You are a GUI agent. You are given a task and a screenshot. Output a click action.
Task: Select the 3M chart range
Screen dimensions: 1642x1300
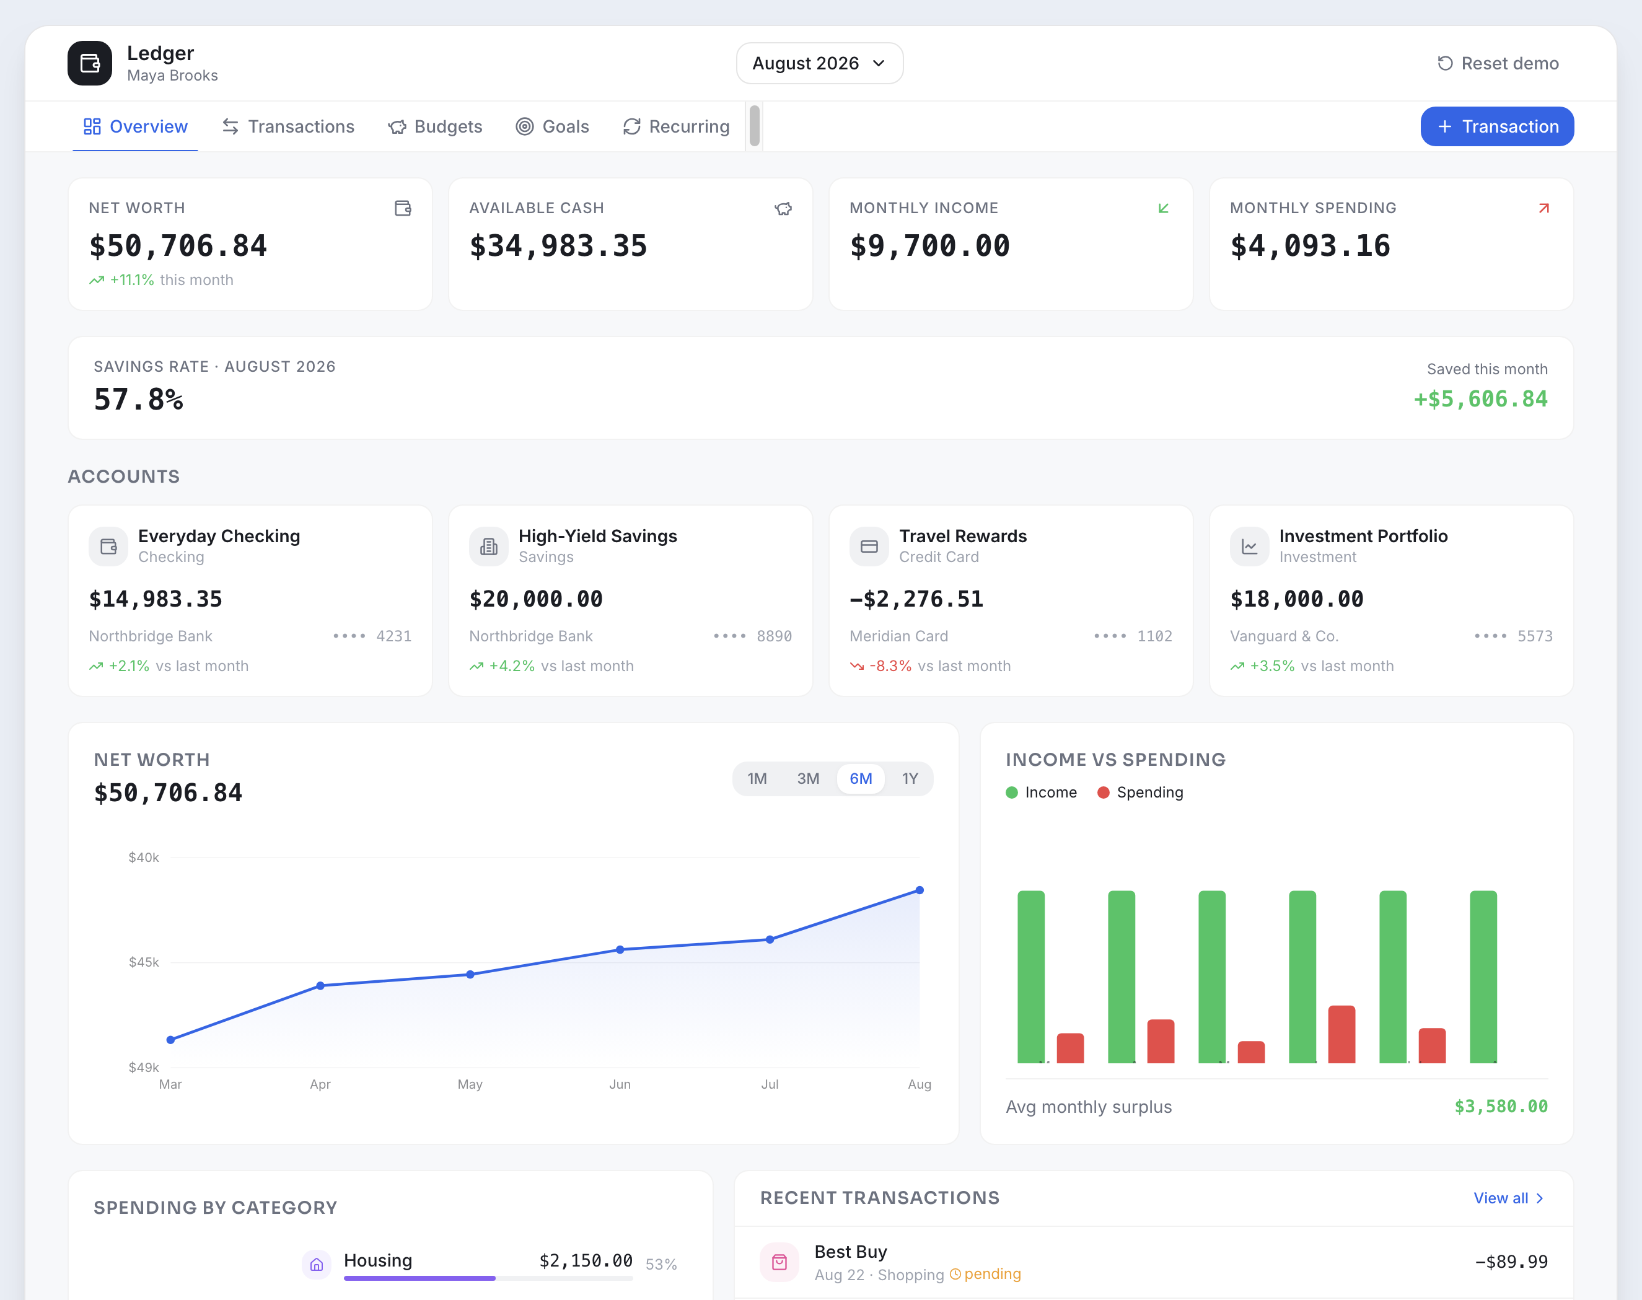[808, 779]
